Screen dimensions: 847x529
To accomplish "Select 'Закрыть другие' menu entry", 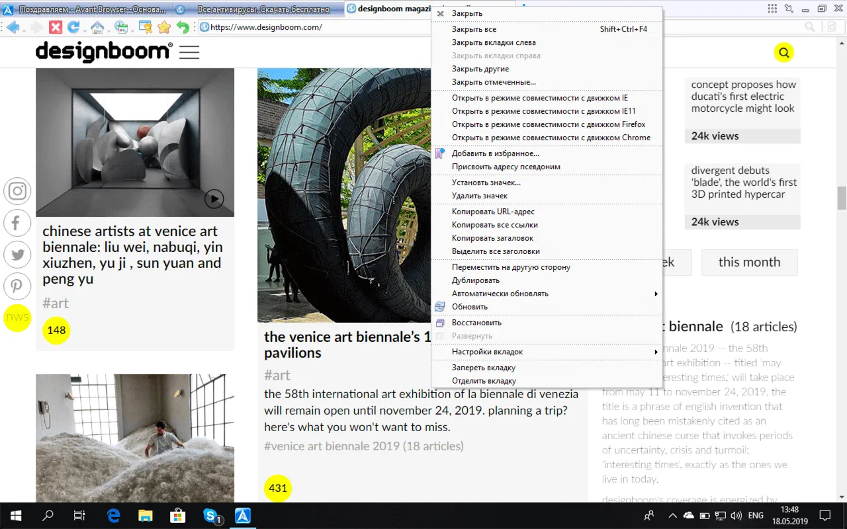I will click(x=547, y=69).
